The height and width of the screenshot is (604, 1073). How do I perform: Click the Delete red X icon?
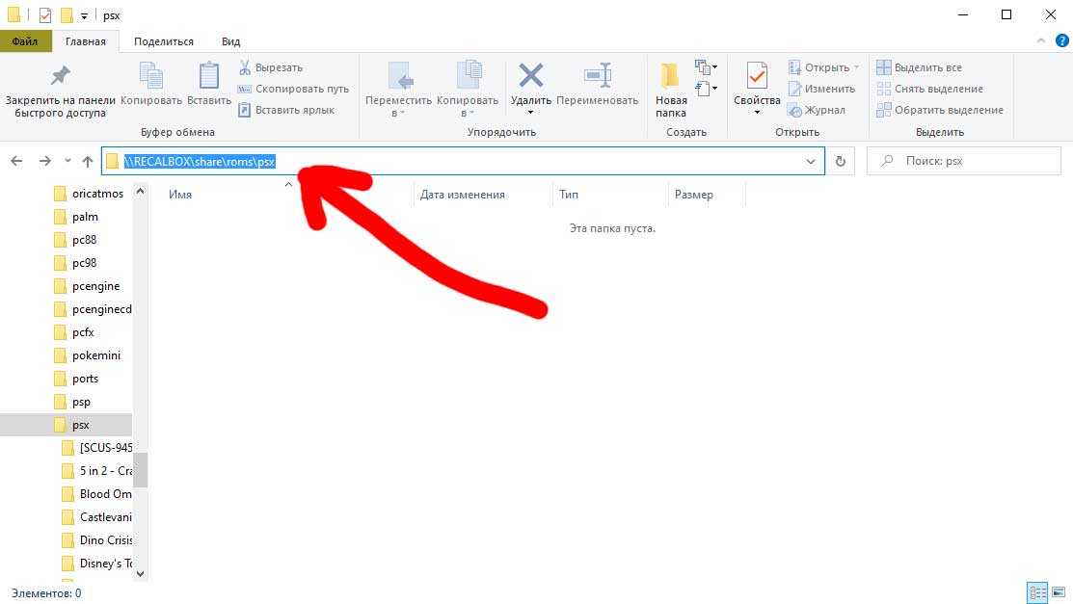(x=530, y=76)
